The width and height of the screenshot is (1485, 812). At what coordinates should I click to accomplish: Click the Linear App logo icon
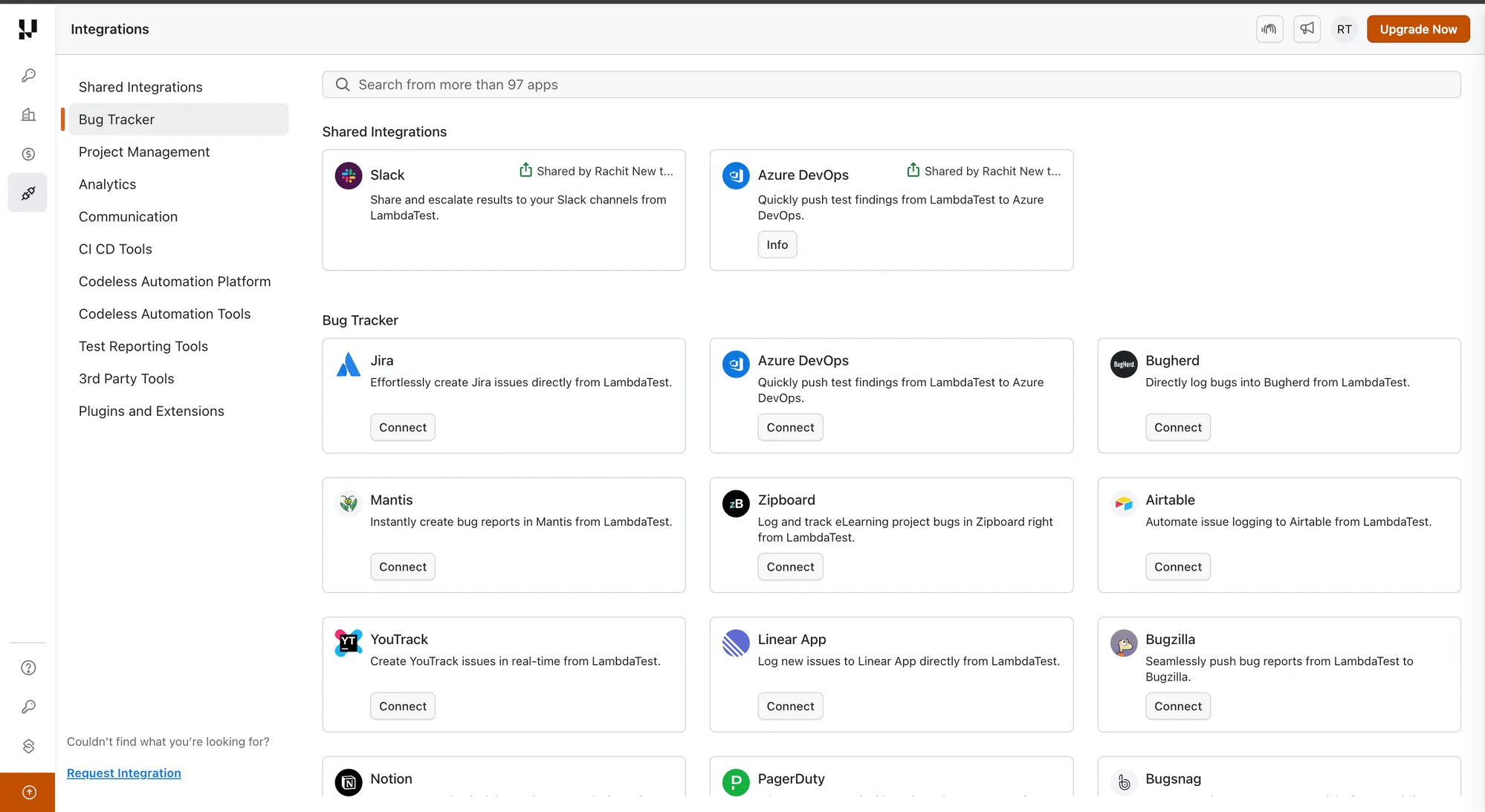[x=736, y=643]
